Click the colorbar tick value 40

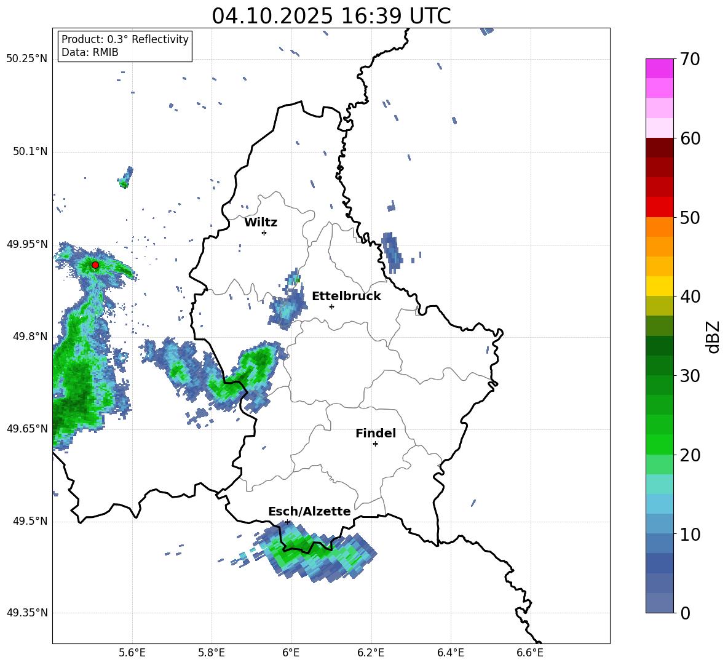click(690, 297)
